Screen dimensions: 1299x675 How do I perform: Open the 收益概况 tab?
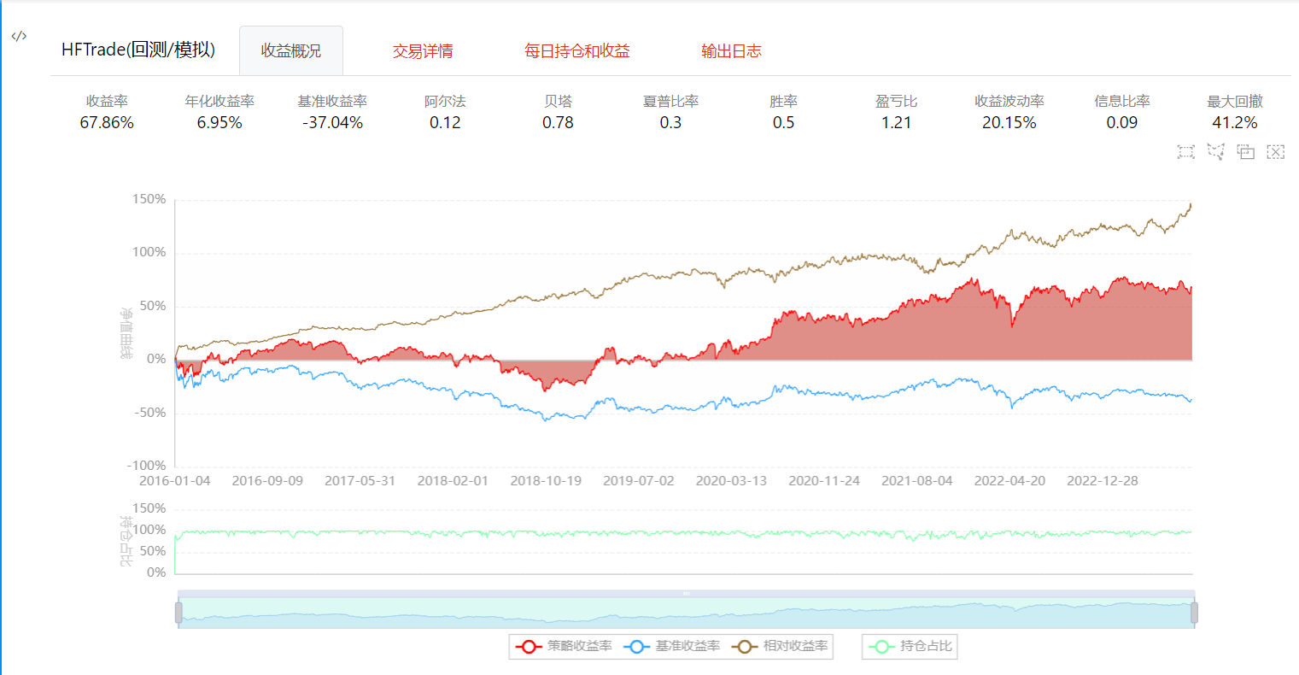point(291,50)
